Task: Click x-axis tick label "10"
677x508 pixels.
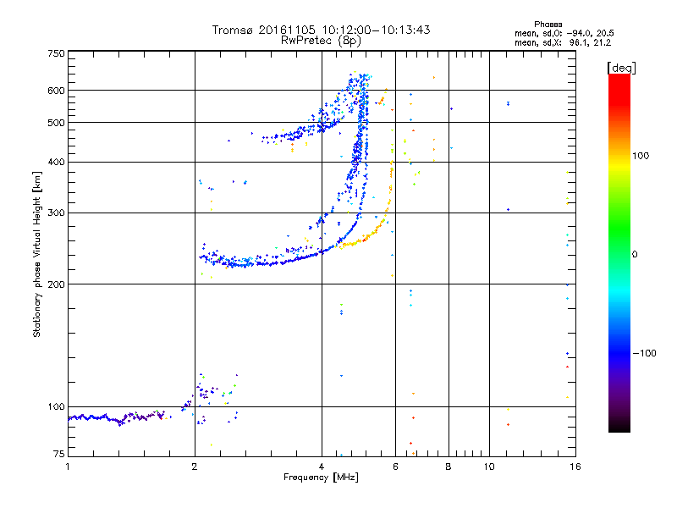Action: coord(489,467)
